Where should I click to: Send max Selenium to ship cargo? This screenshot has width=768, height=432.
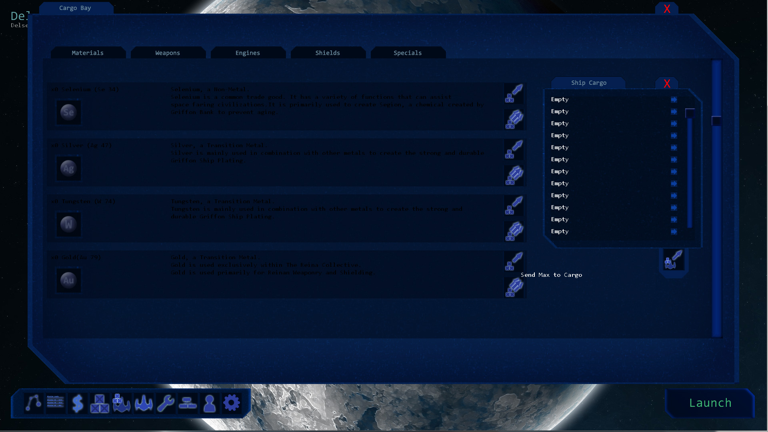(x=514, y=119)
